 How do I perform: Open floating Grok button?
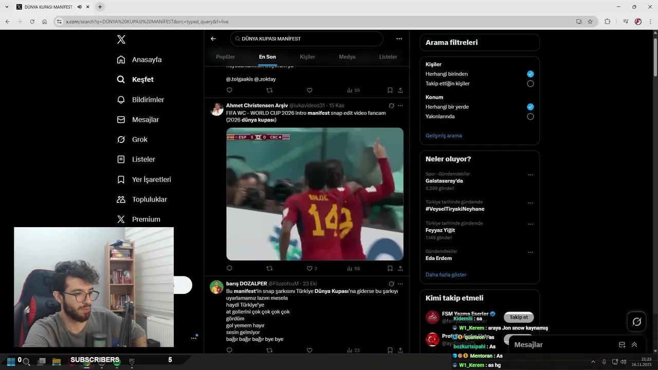[637, 322]
